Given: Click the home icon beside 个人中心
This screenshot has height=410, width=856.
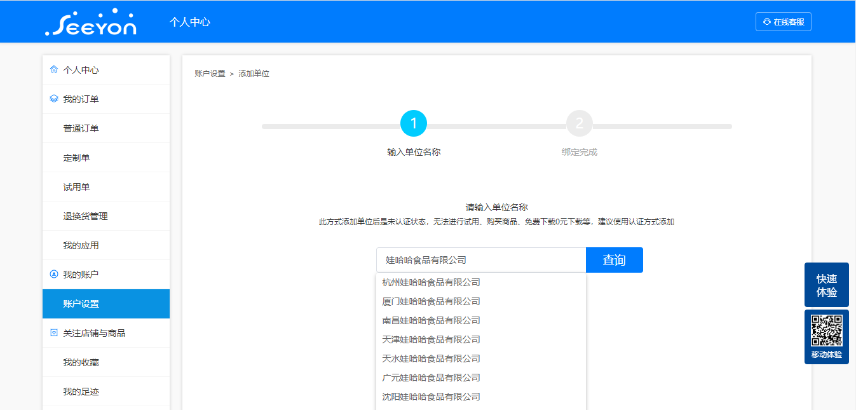Looking at the screenshot, I should coord(54,70).
